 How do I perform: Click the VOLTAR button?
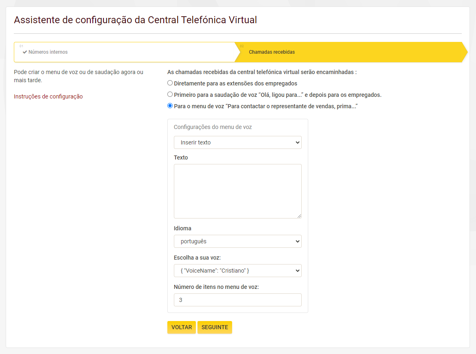point(182,327)
